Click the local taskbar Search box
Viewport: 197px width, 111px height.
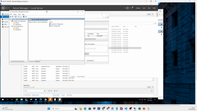[x=62, y=109]
